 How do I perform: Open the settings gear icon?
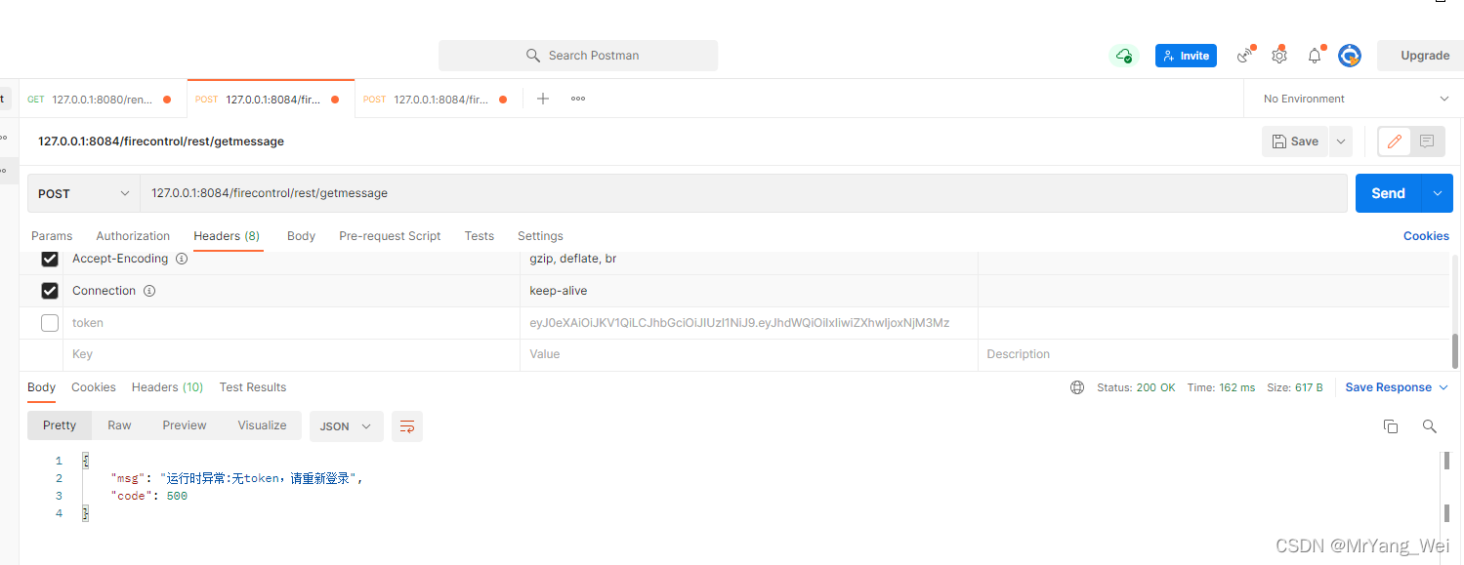pos(1279,56)
